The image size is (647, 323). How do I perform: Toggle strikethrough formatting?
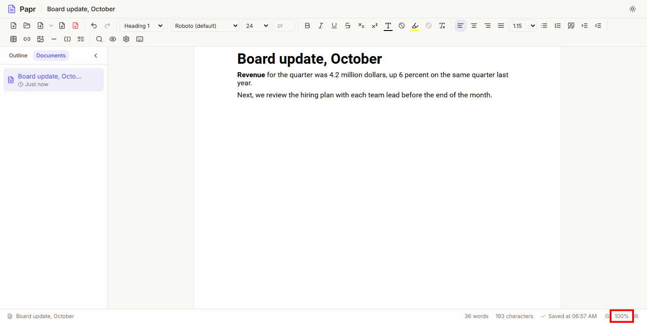tap(348, 26)
